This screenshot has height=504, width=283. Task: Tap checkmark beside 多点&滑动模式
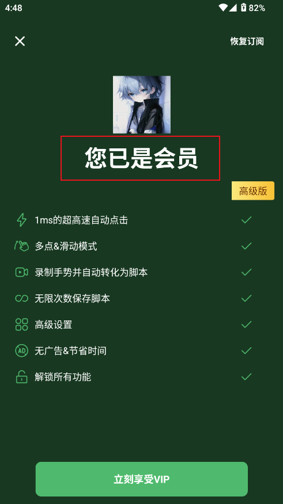(247, 246)
